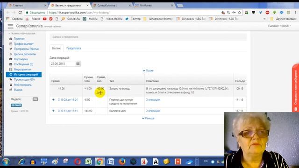The height and width of the screenshot is (168, 299).
Task: Open the Paint palette taskbar icon
Action: (55, 162)
